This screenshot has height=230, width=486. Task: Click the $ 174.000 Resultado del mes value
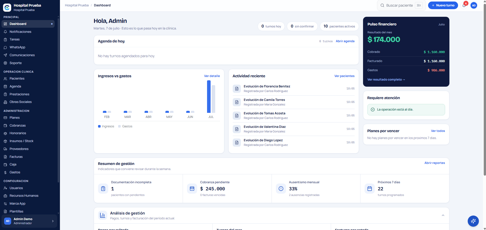point(384,39)
